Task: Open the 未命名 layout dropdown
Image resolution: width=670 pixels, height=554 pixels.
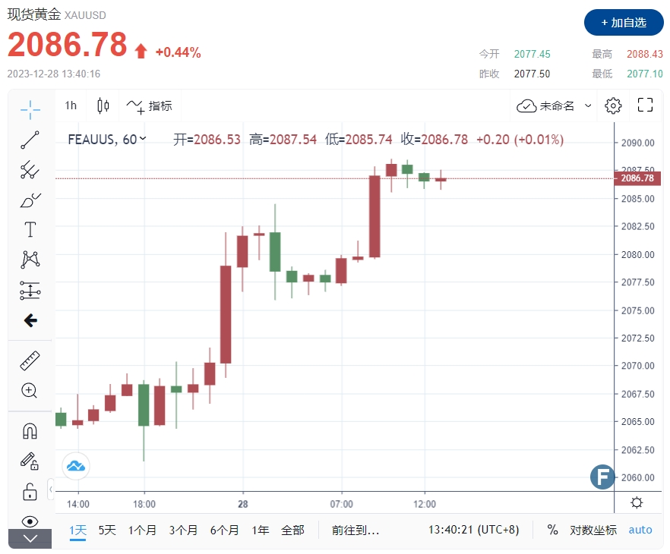Action: pos(554,106)
